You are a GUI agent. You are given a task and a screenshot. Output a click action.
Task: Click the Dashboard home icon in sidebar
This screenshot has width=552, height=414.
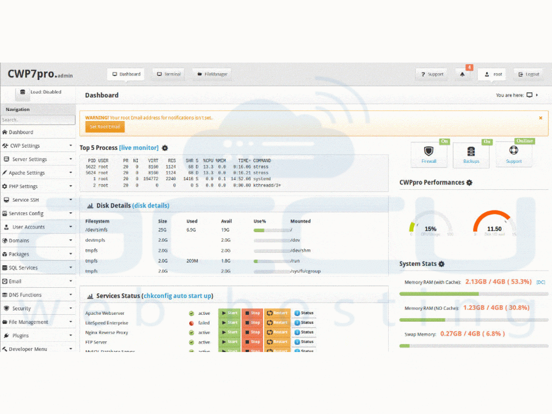[4, 132]
